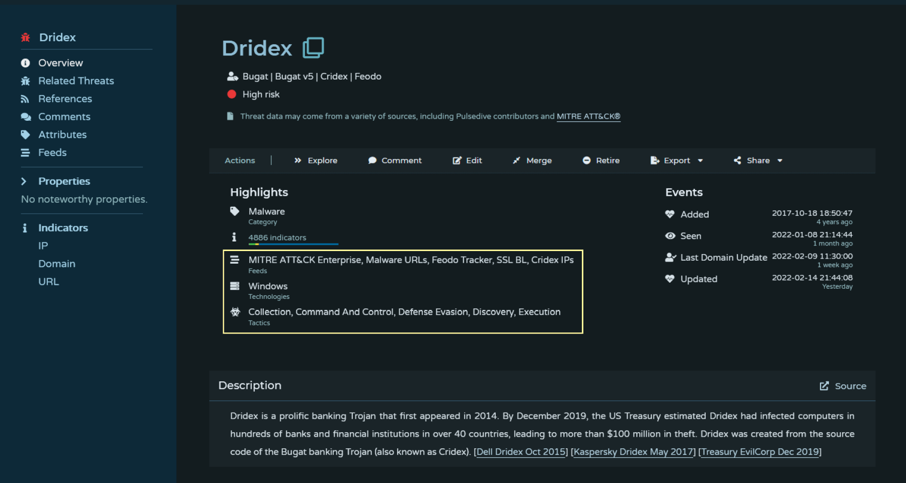The width and height of the screenshot is (906, 483).
Task: Click the Export file icon
Action: point(655,160)
